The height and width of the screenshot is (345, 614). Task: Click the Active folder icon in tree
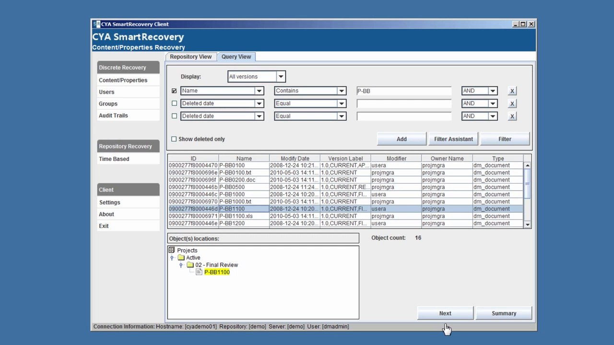181,258
